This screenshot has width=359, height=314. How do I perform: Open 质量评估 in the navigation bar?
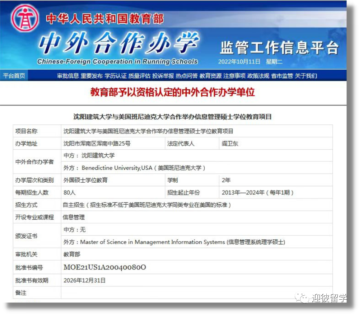coord(139,76)
